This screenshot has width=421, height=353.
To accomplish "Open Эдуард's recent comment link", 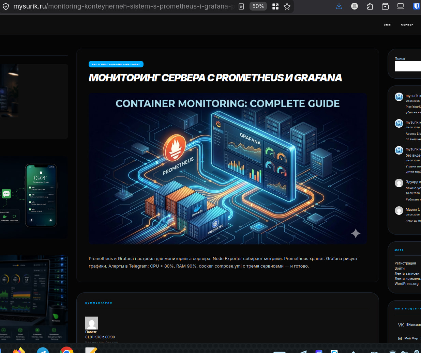I will pyautogui.click(x=413, y=185).
